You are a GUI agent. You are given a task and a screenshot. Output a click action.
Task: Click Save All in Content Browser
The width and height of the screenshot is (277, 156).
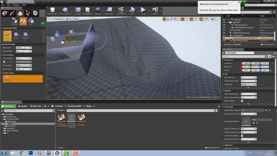tap(35, 106)
